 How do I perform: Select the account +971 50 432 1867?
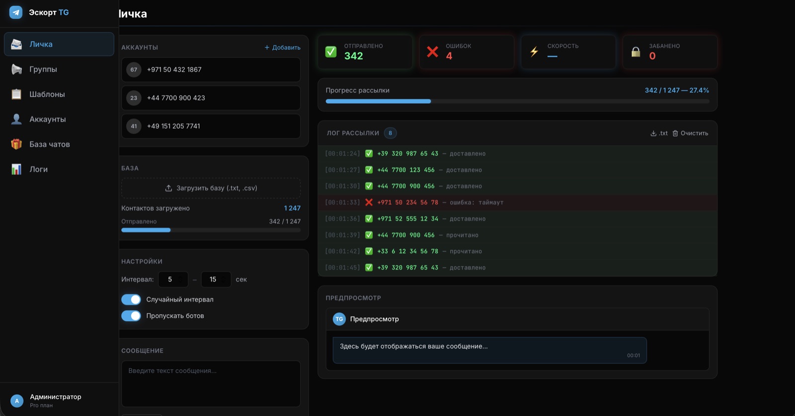[x=211, y=70]
